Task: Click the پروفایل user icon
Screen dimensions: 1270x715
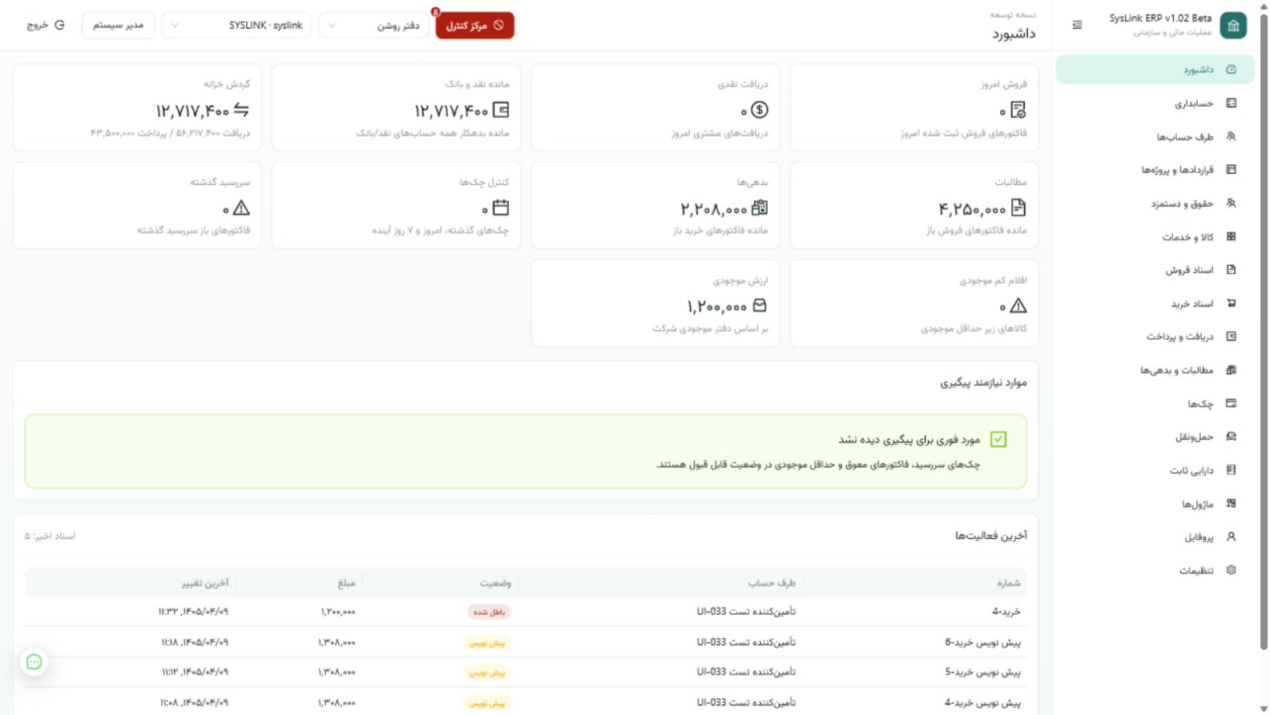Action: [1232, 537]
